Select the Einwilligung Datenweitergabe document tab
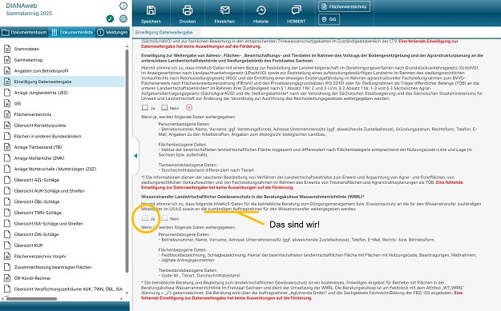The width and height of the screenshot is (501, 311). coord(164,32)
